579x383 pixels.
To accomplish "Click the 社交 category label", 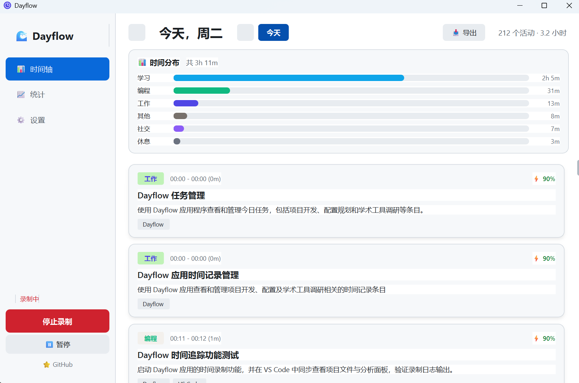I will coord(144,129).
